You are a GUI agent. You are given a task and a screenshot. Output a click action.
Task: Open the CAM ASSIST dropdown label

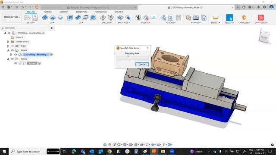point(261,23)
